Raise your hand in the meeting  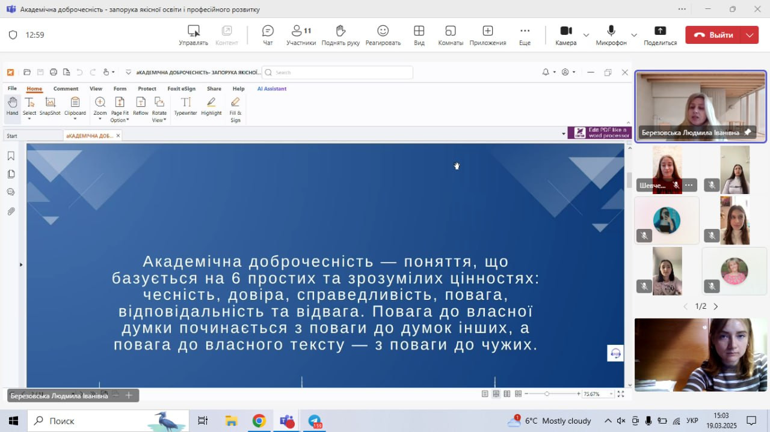tap(340, 35)
